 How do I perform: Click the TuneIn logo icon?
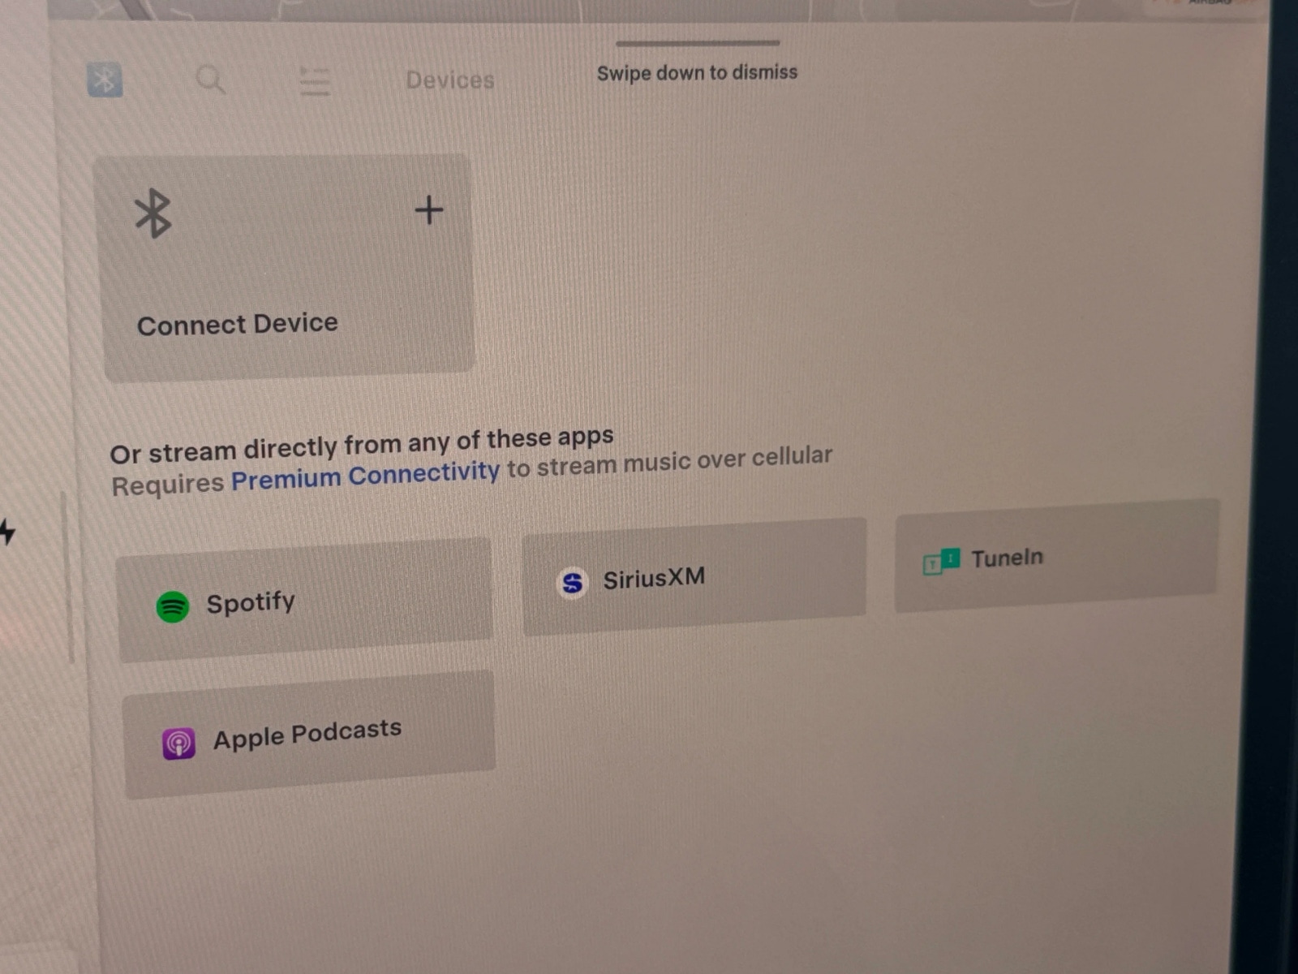pyautogui.click(x=941, y=561)
